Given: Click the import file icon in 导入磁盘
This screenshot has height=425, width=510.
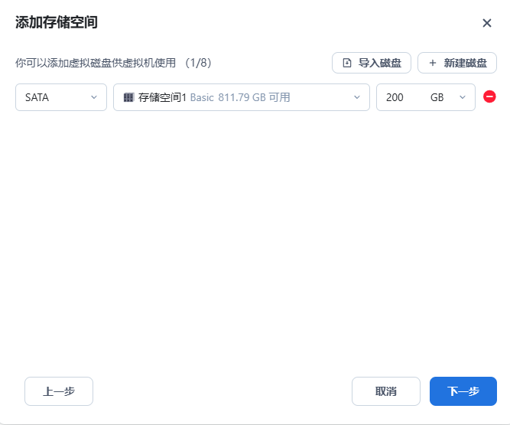Looking at the screenshot, I should [x=347, y=63].
